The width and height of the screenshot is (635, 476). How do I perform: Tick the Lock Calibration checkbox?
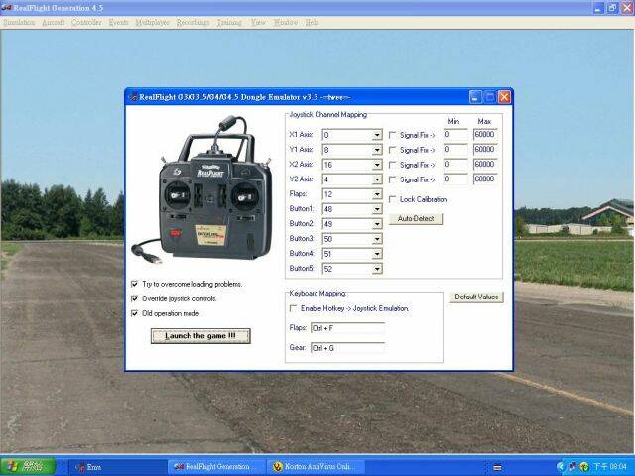point(392,199)
